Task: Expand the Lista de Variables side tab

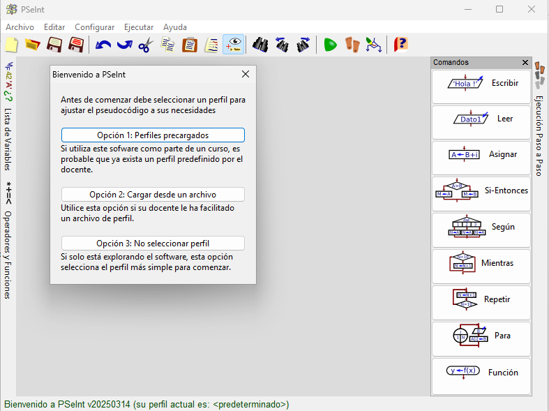Action: pyautogui.click(x=8, y=117)
